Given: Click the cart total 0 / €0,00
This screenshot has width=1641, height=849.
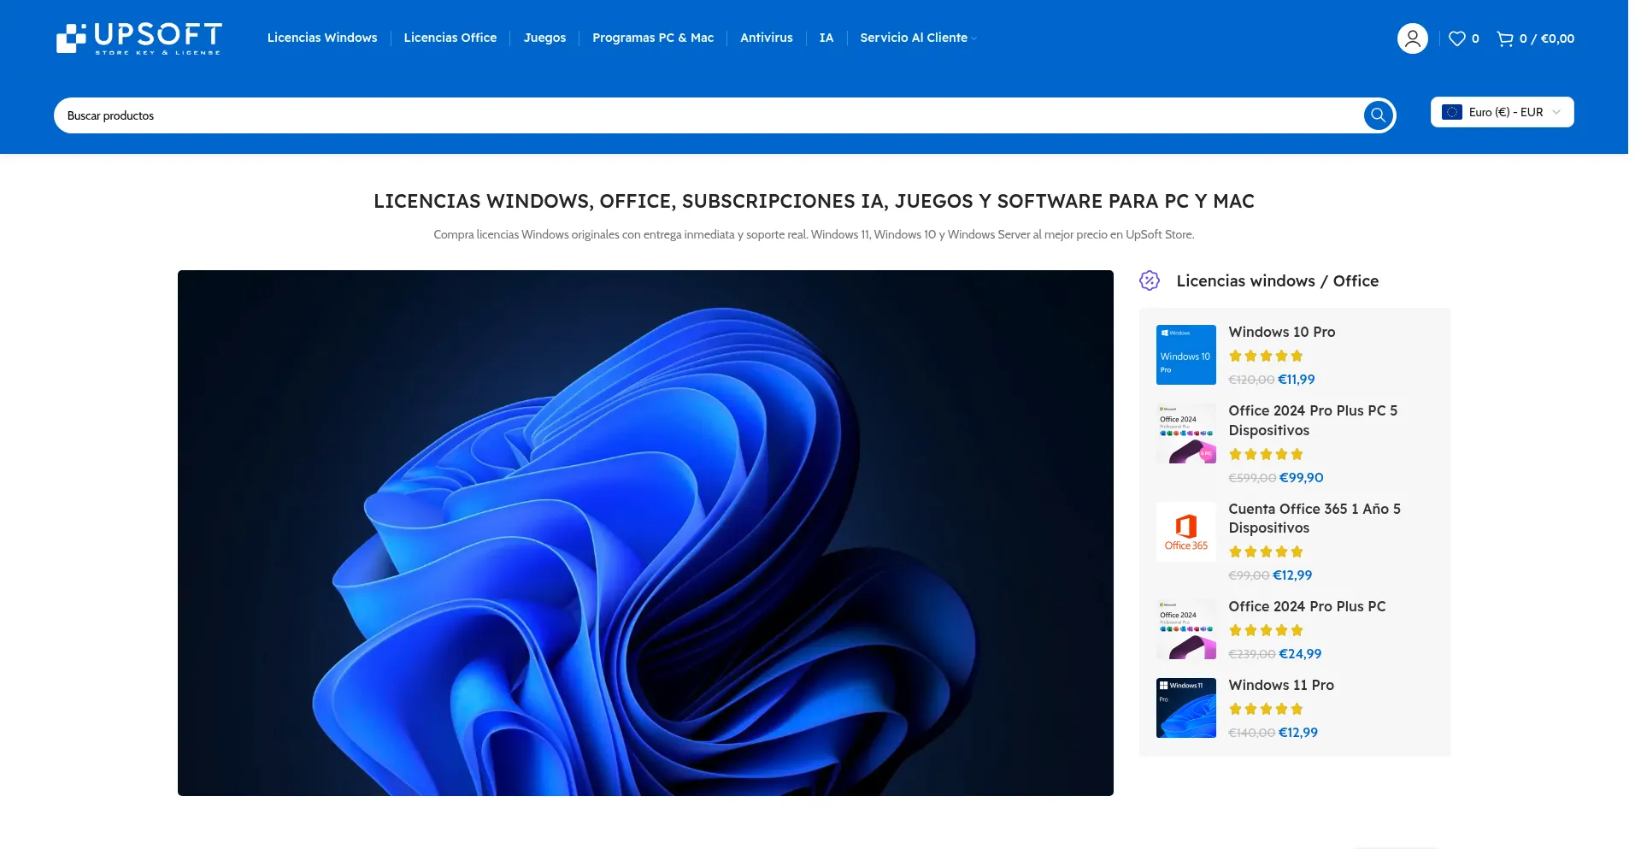Looking at the screenshot, I should [1547, 38].
